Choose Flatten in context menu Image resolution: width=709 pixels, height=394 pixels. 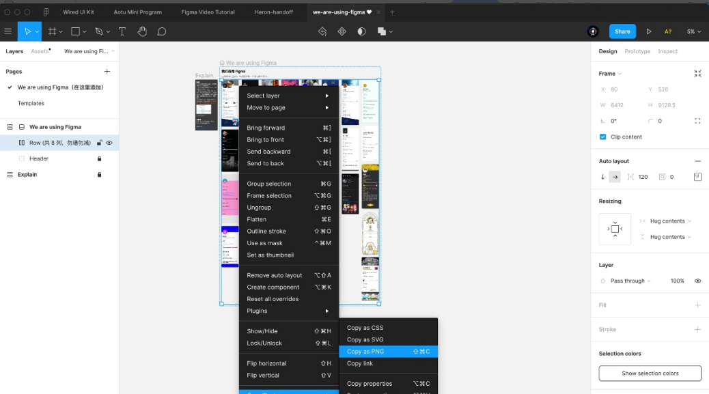[x=289, y=219]
